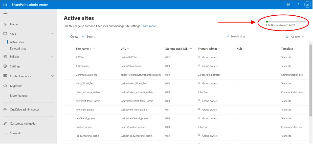This screenshot has width=313, height=144.
Task: Go to Active sites in navigation
Action: pos(17,42)
